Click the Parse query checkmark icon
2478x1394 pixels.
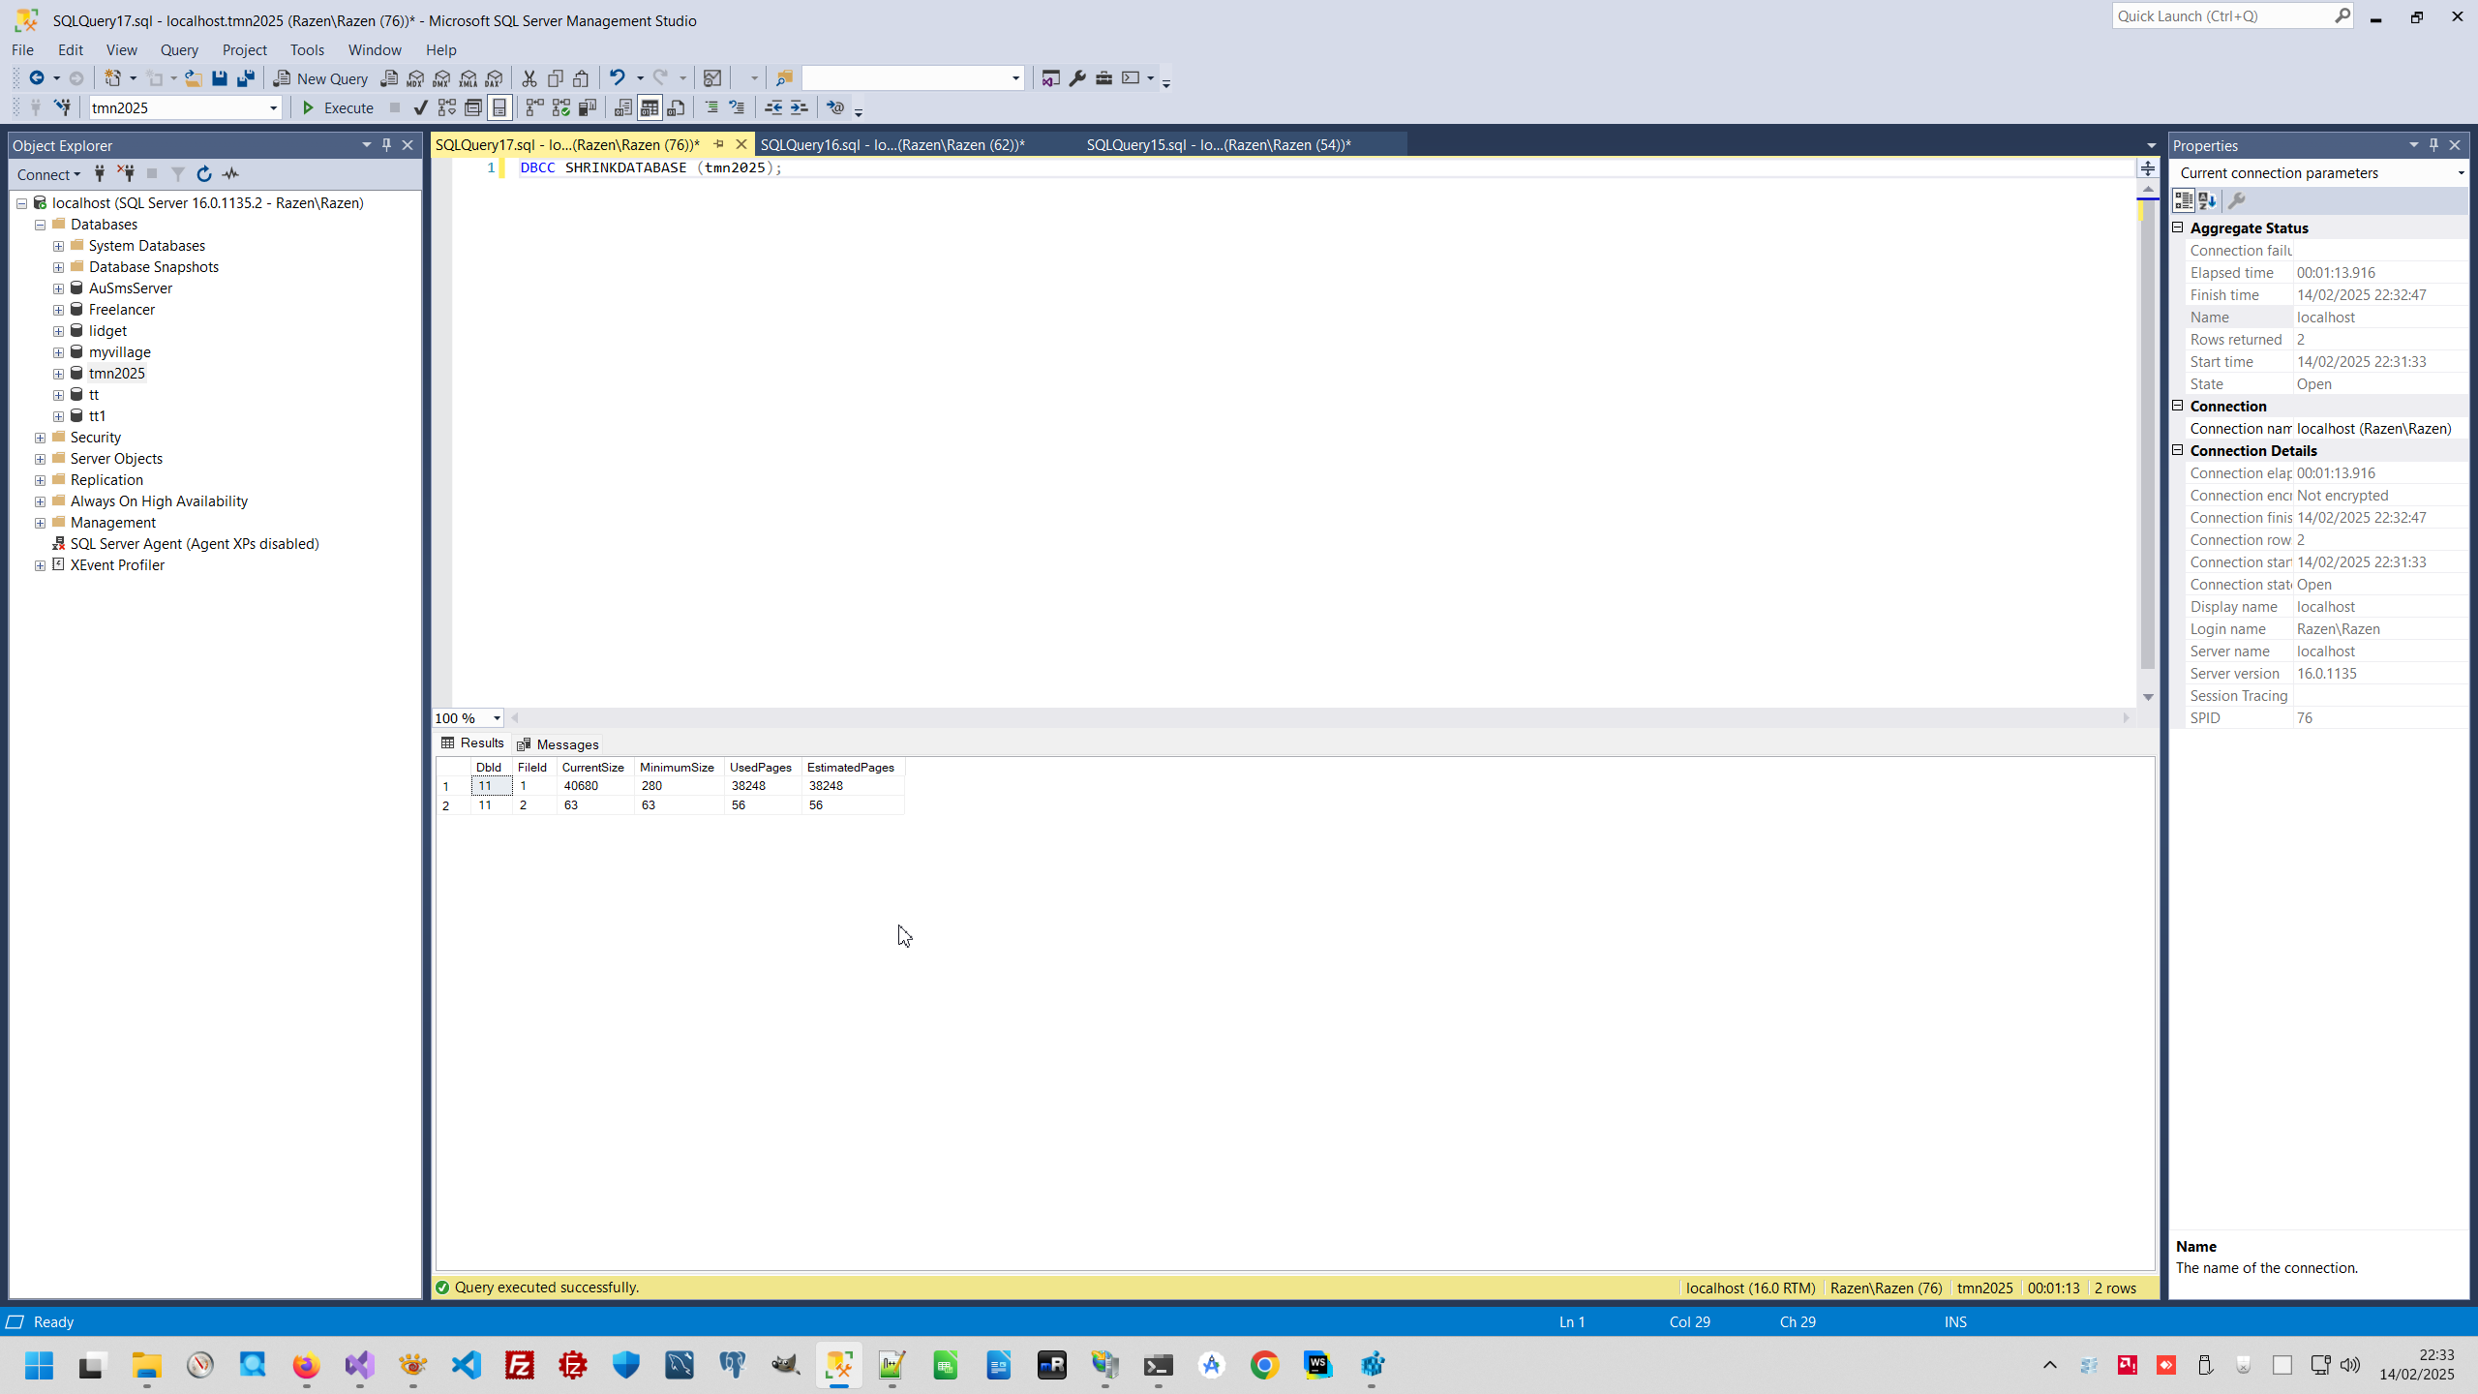pyautogui.click(x=420, y=107)
